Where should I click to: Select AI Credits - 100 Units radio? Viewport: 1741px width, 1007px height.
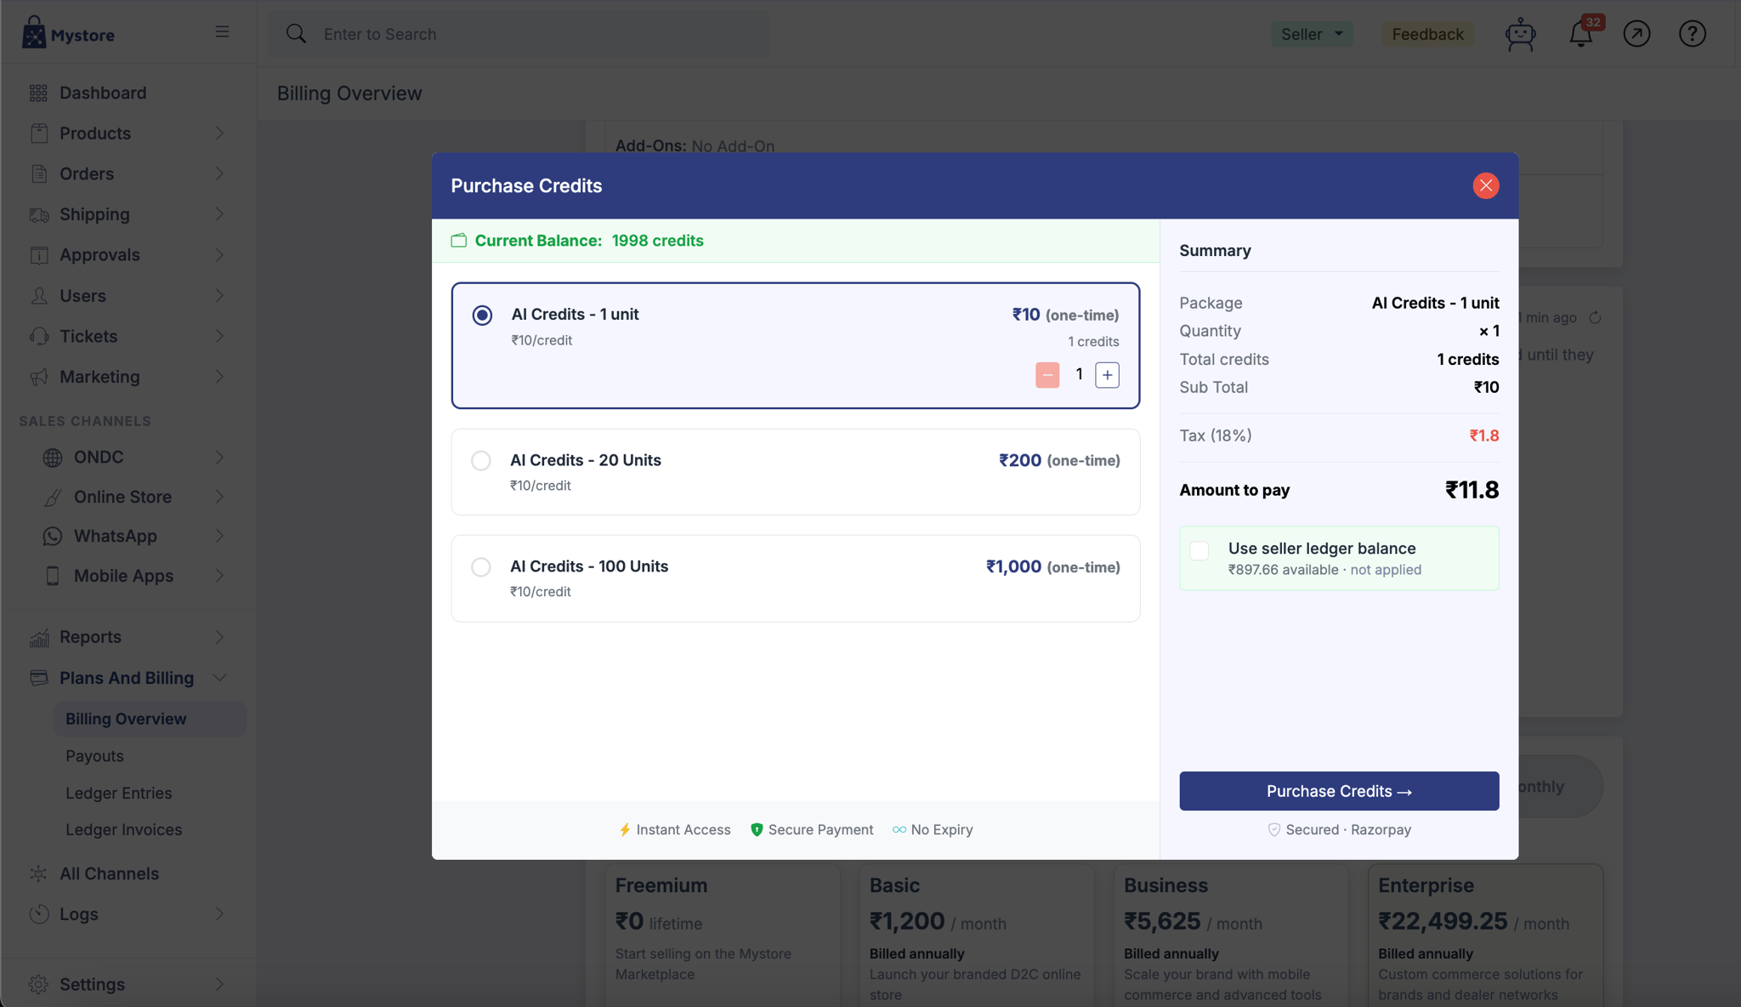coord(481,566)
